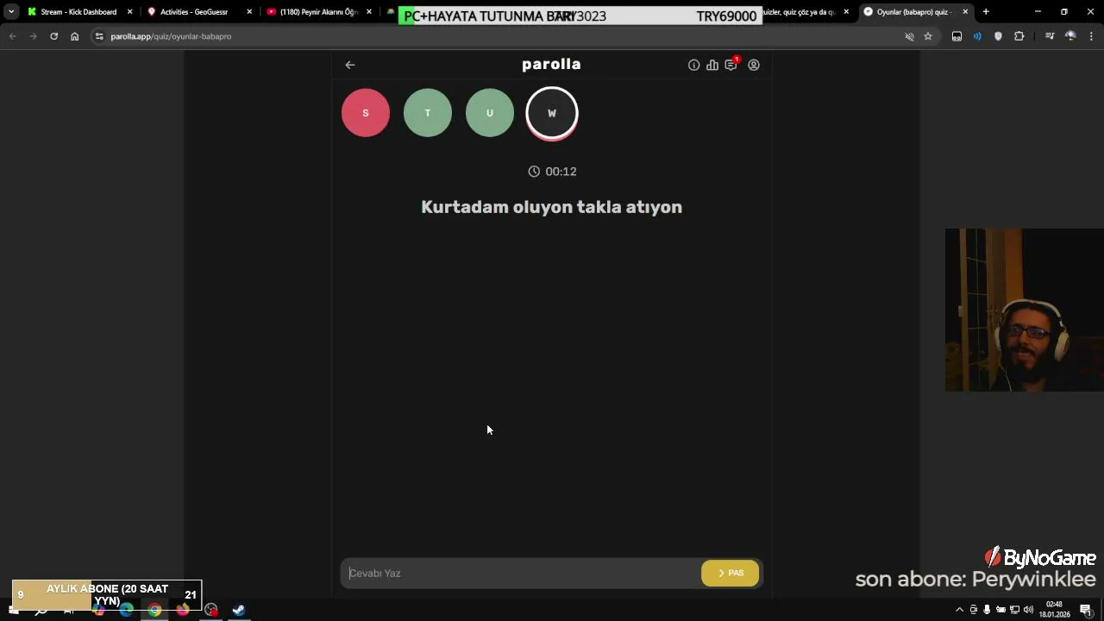The image size is (1104, 621).
Task: Click the parolla logo title
Action: tap(551, 65)
